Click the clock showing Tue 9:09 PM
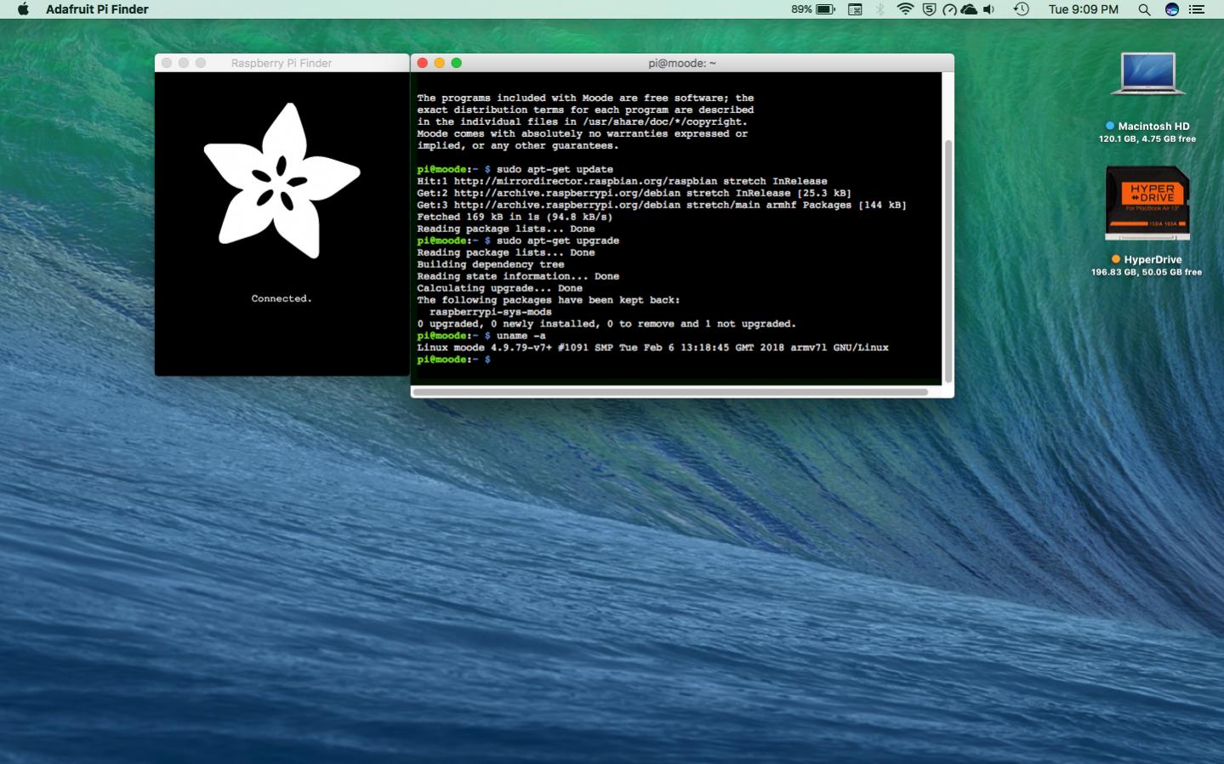1224x764 pixels. 1083,9
